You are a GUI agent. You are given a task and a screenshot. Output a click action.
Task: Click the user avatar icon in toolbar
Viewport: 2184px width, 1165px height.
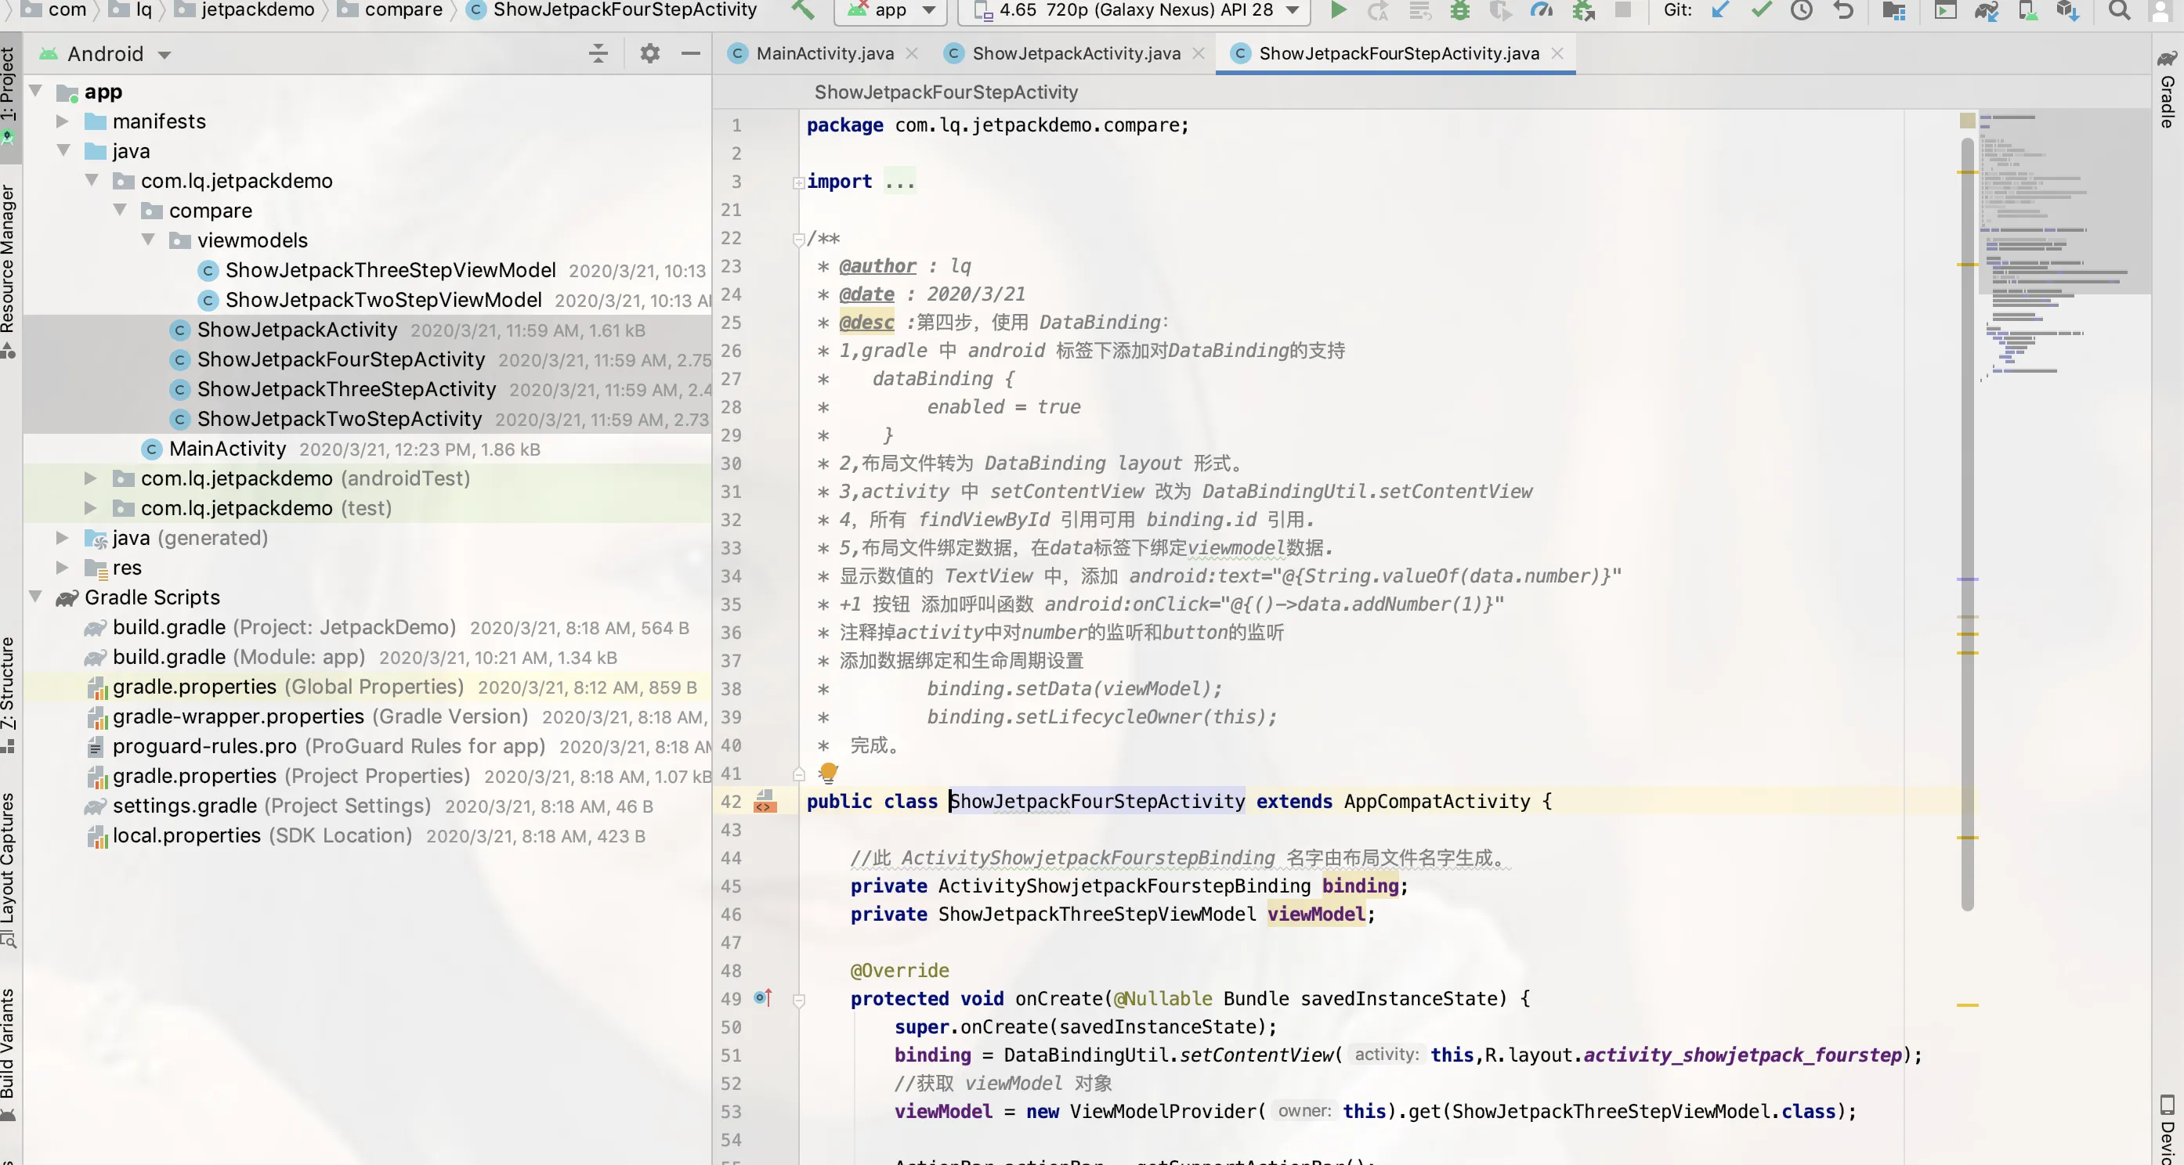point(2161,10)
